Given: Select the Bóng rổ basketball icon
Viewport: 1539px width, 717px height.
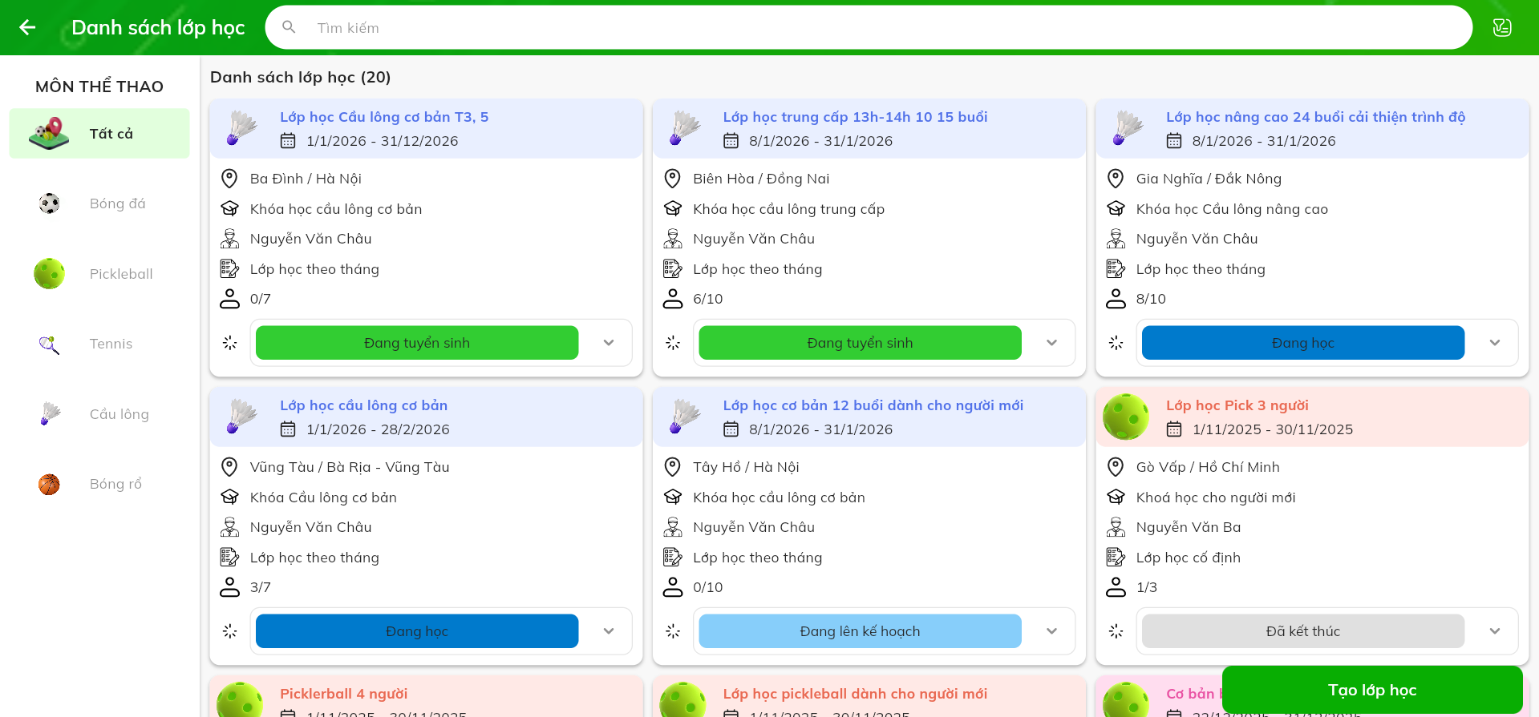Looking at the screenshot, I should [49, 485].
